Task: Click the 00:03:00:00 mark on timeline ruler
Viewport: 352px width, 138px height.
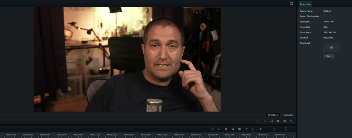Action: point(246,135)
